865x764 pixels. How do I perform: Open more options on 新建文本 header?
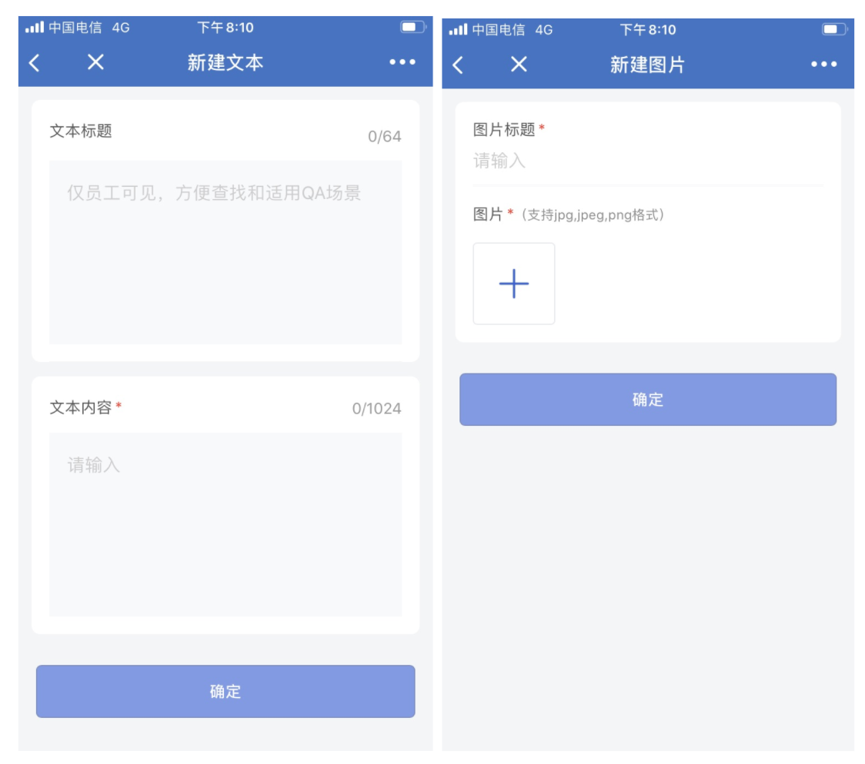tap(402, 62)
